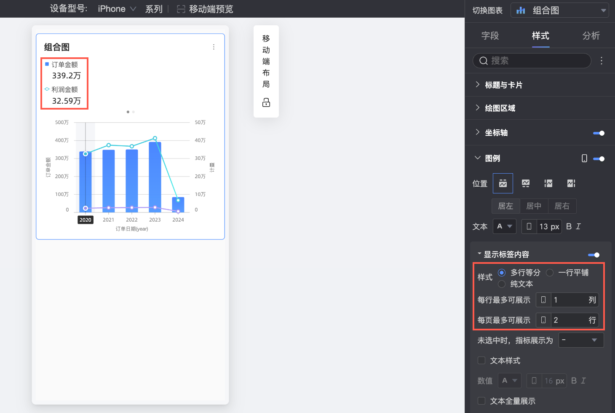Toggle the 显示标签内容 switch

pos(594,255)
